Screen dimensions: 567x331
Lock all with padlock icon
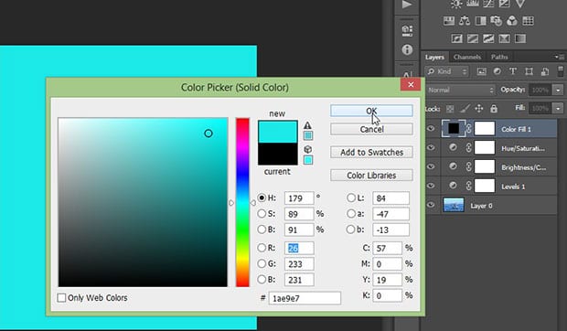pyautogui.click(x=494, y=109)
